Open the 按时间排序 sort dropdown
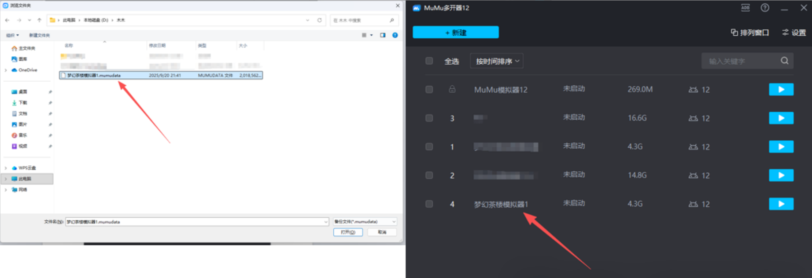 pyautogui.click(x=497, y=61)
